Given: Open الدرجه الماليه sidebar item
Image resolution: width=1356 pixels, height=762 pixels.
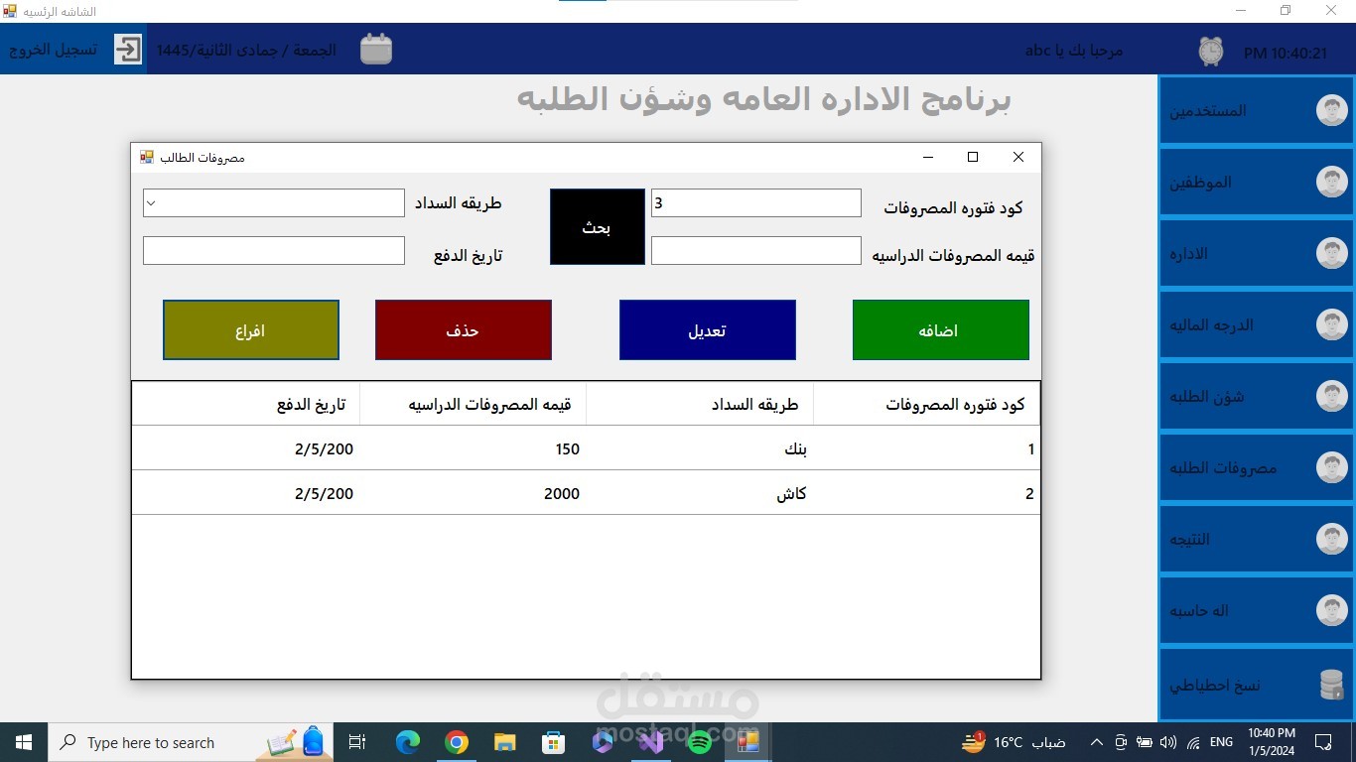Looking at the screenshot, I should [1255, 325].
